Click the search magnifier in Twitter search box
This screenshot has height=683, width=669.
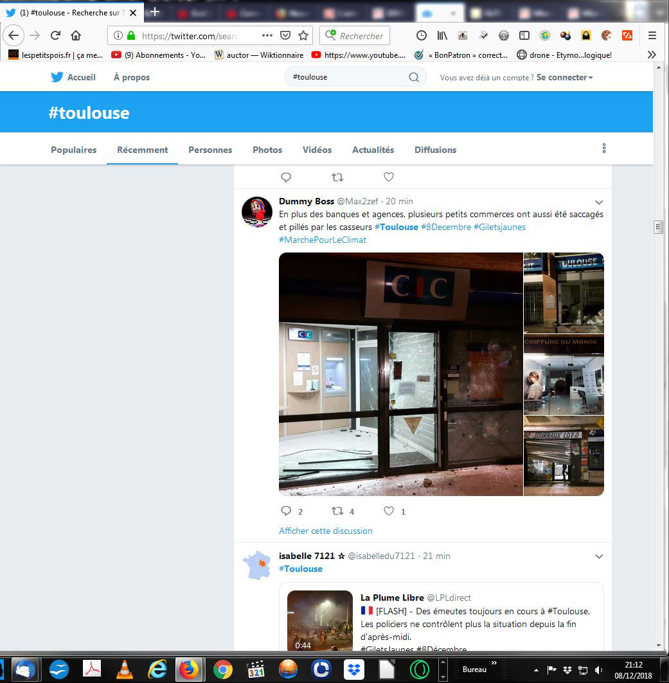pos(414,77)
